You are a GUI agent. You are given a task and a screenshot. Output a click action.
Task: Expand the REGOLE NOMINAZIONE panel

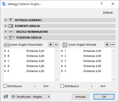click(x=6, y=32)
